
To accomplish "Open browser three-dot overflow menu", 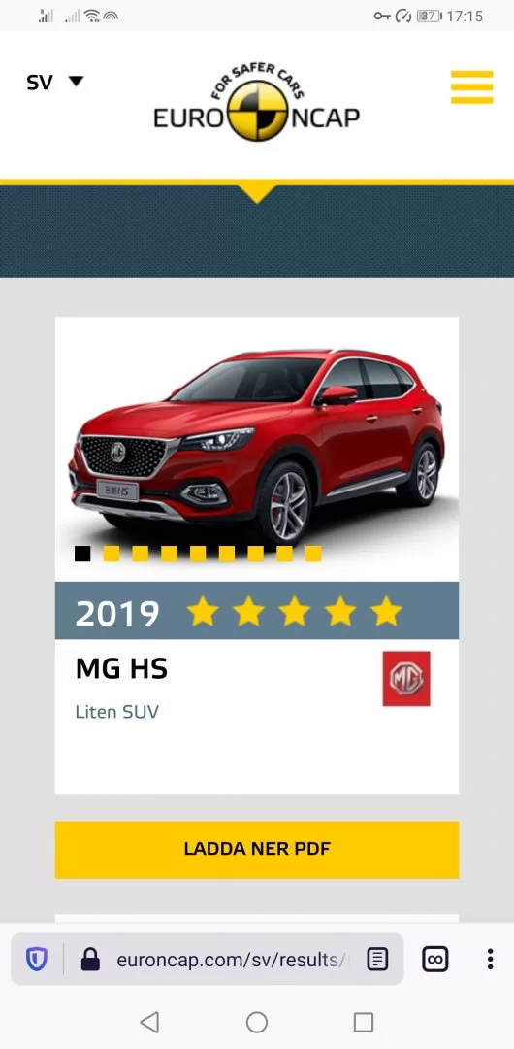I will (490, 960).
